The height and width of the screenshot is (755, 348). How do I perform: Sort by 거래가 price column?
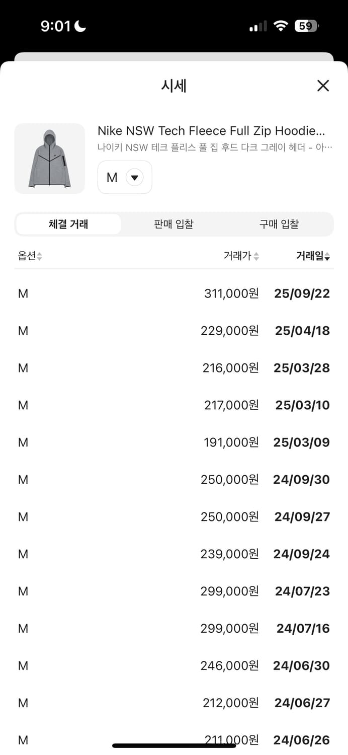click(x=241, y=256)
